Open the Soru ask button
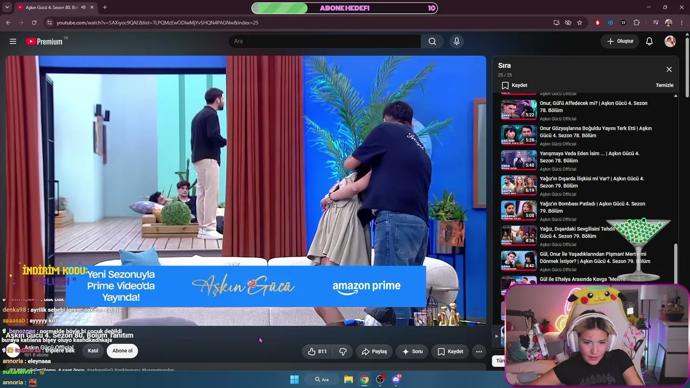The height and width of the screenshot is (388, 690). coord(412,351)
